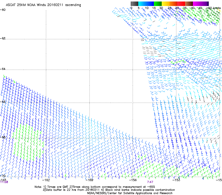Click the '-153' longitude label

pos(176,180)
